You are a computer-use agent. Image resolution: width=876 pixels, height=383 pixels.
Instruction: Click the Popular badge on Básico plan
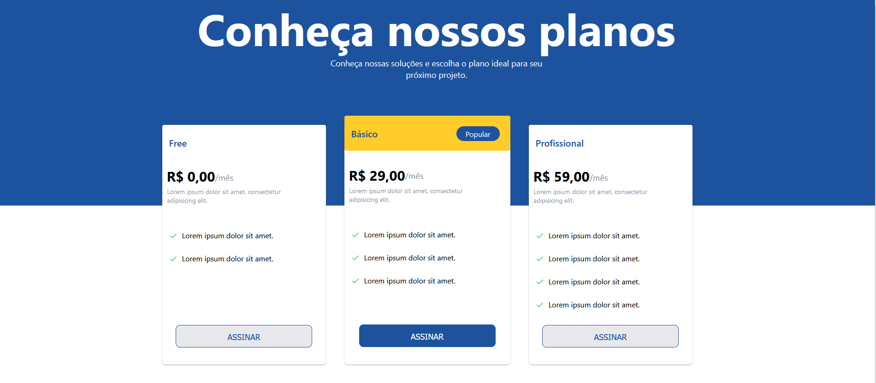(478, 134)
